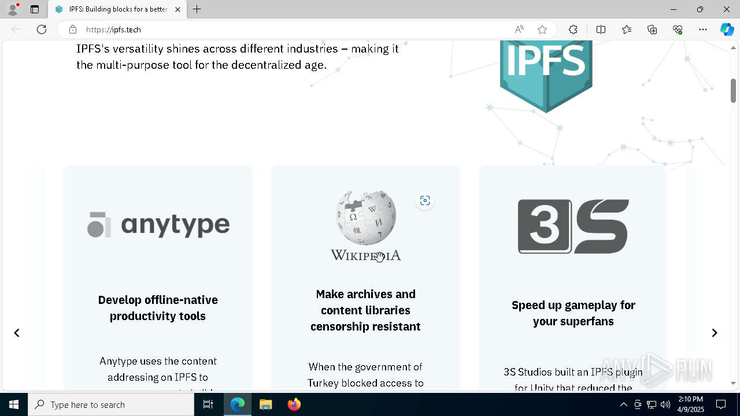Click the visual search icon on Wikipedia image
The image size is (740, 416).
click(x=425, y=200)
